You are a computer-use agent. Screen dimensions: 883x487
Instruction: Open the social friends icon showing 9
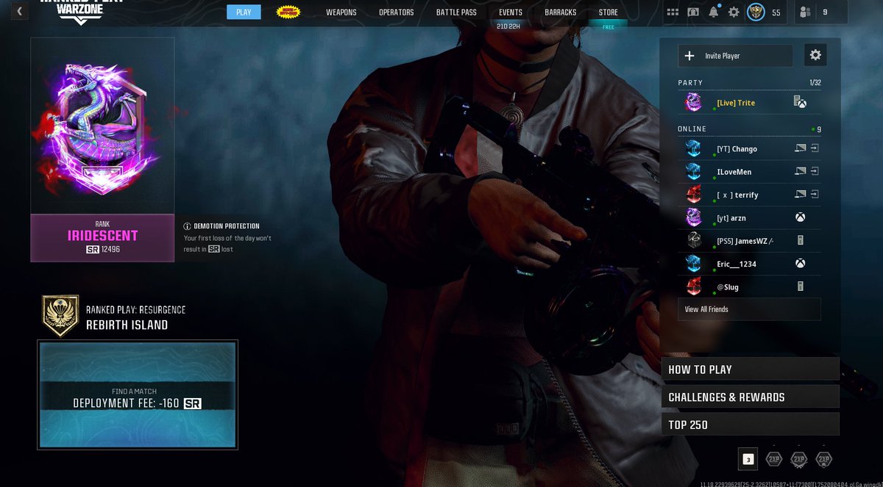[x=805, y=12]
